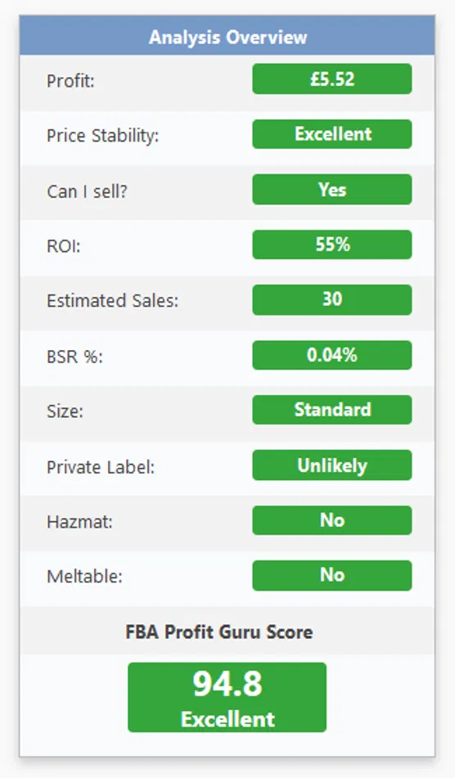Select the Profit label
455x778 pixels.
(x=70, y=81)
